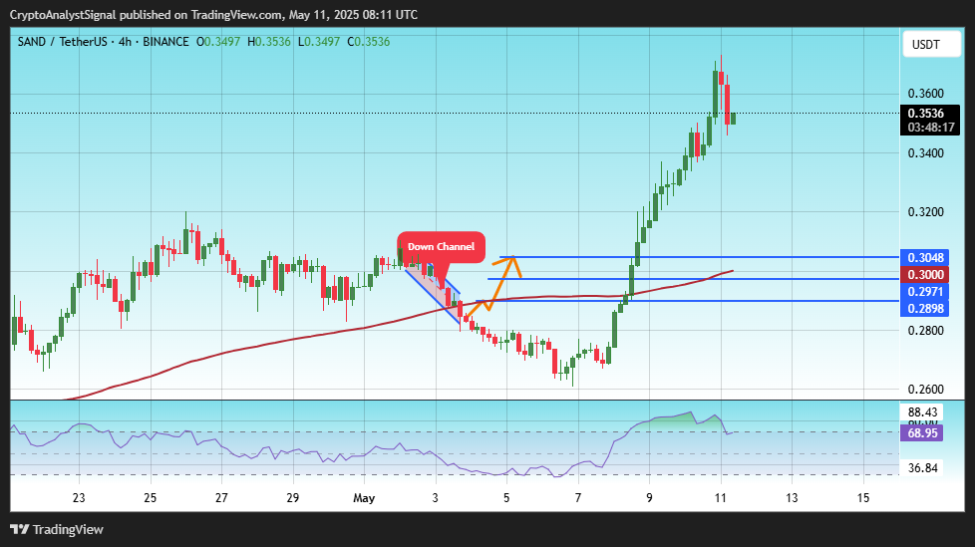Click the date label 7 on time axis
Screen dimensions: 975x547
[577, 498]
